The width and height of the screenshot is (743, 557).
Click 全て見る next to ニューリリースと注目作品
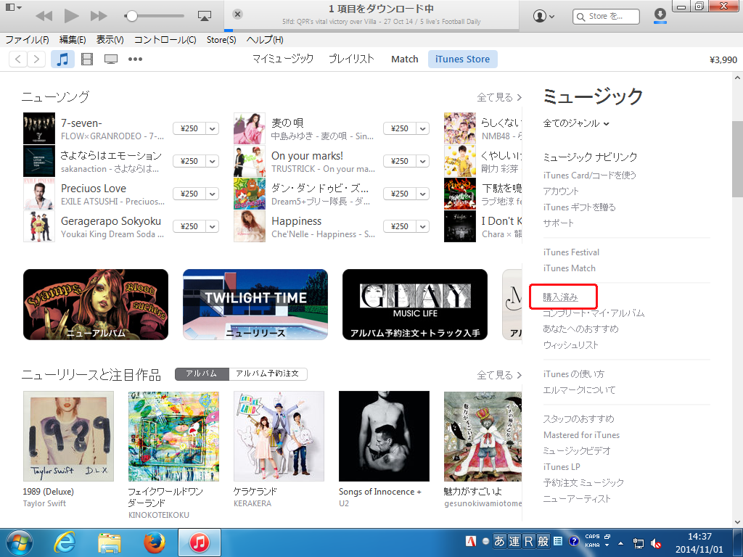(499, 375)
